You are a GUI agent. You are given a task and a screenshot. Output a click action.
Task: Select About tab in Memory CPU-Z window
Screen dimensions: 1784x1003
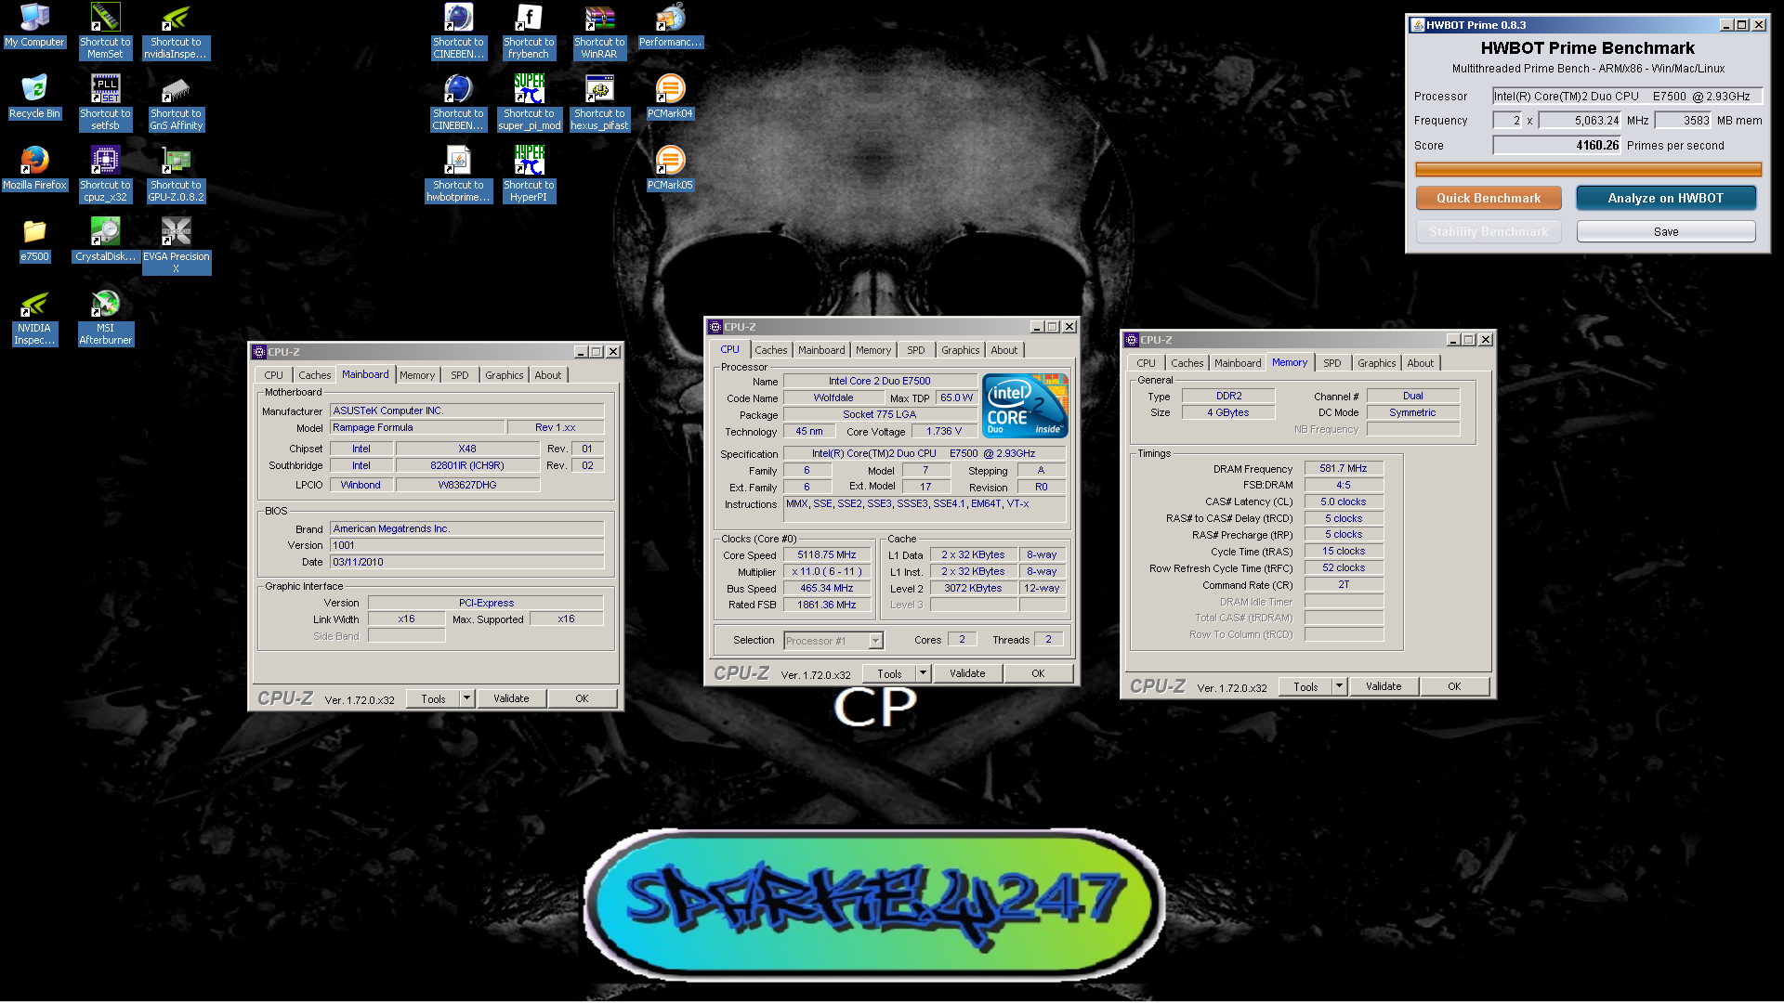[x=1420, y=363]
